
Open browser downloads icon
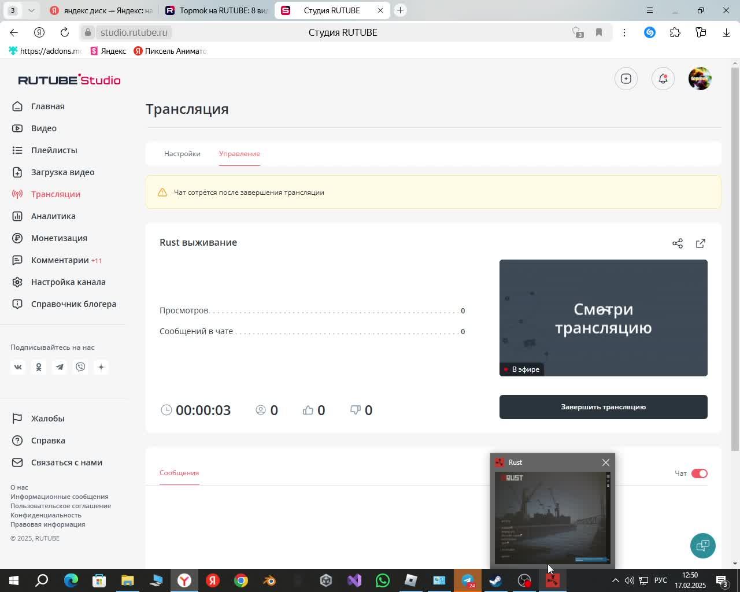tap(726, 32)
